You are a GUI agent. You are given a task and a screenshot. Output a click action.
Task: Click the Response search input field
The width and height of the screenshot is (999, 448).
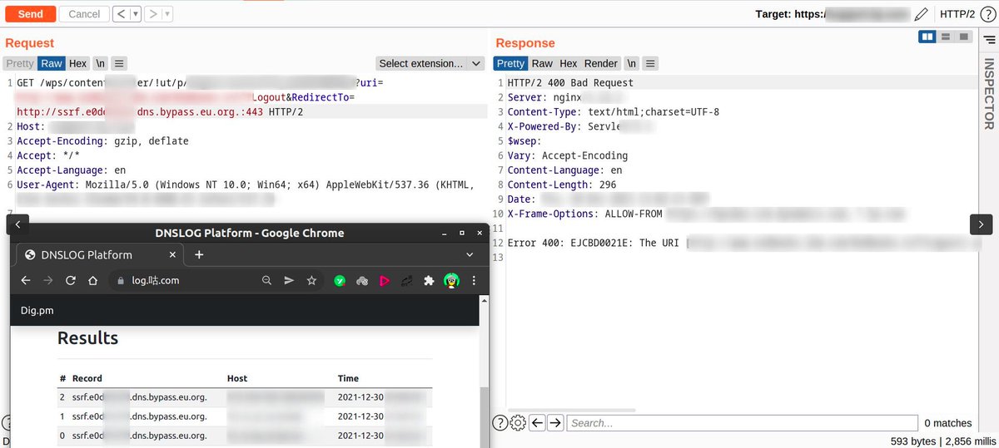pyautogui.click(x=743, y=423)
